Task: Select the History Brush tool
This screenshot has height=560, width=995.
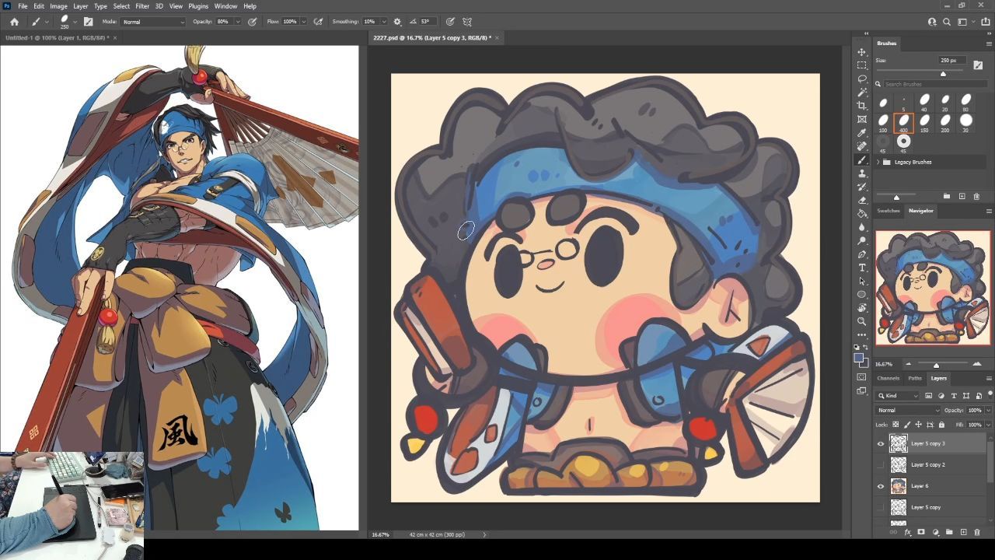Action: click(861, 187)
